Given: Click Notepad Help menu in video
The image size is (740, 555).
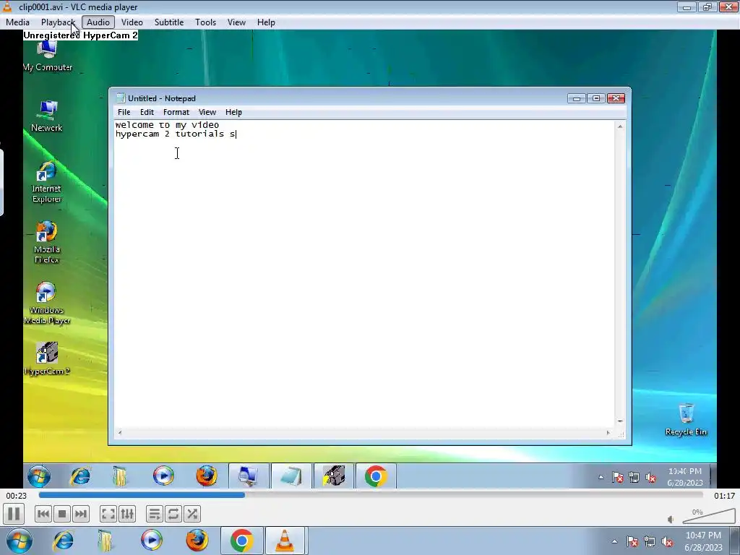Looking at the screenshot, I should [x=233, y=112].
